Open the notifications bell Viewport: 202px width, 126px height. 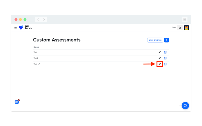pyautogui.click(x=180, y=28)
